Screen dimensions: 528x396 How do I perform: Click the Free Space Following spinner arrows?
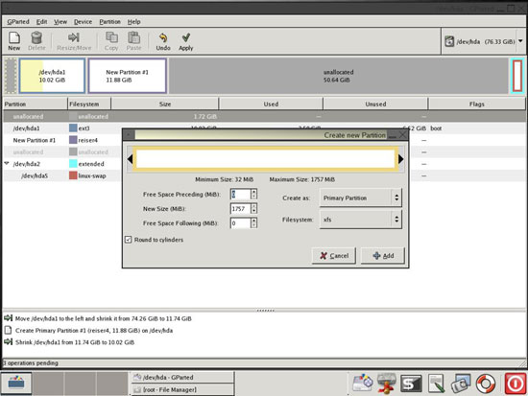[253, 223]
